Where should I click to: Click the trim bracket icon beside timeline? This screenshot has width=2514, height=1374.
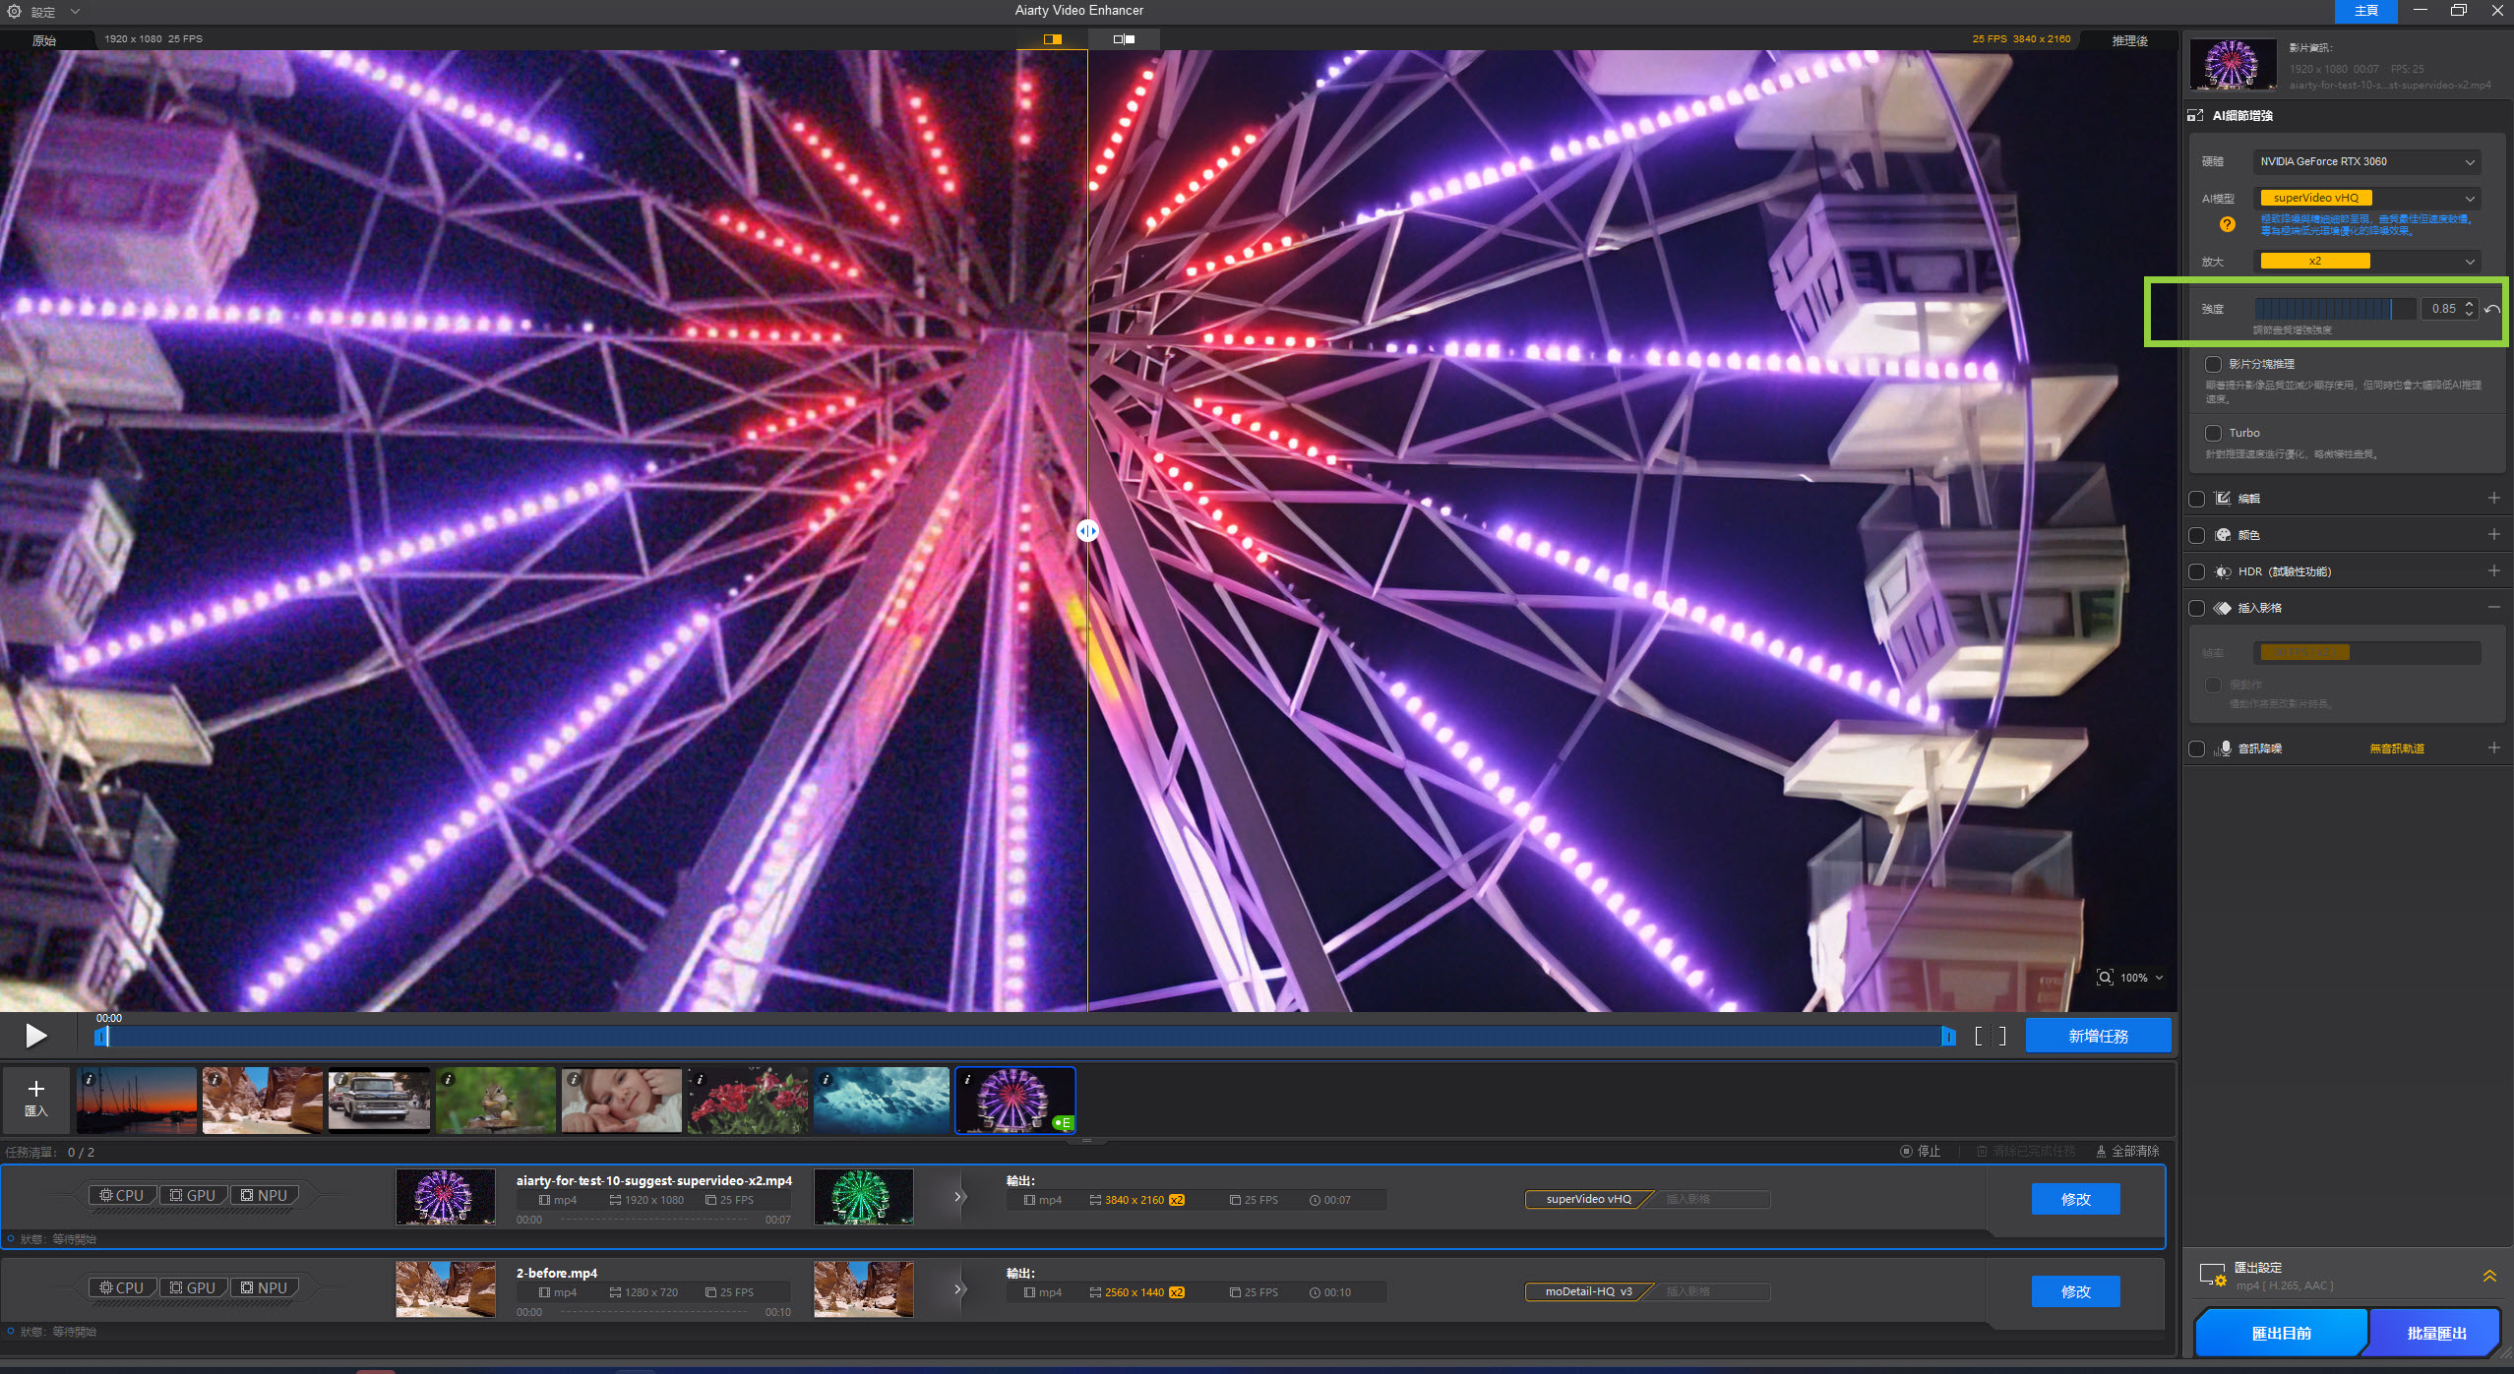(x=1990, y=1036)
